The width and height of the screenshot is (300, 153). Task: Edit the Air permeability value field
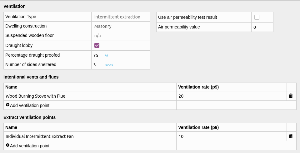click(262, 27)
